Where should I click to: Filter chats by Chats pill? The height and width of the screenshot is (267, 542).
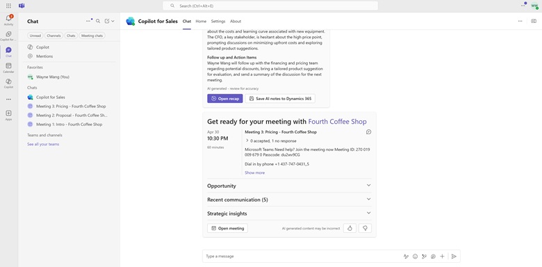(x=71, y=35)
